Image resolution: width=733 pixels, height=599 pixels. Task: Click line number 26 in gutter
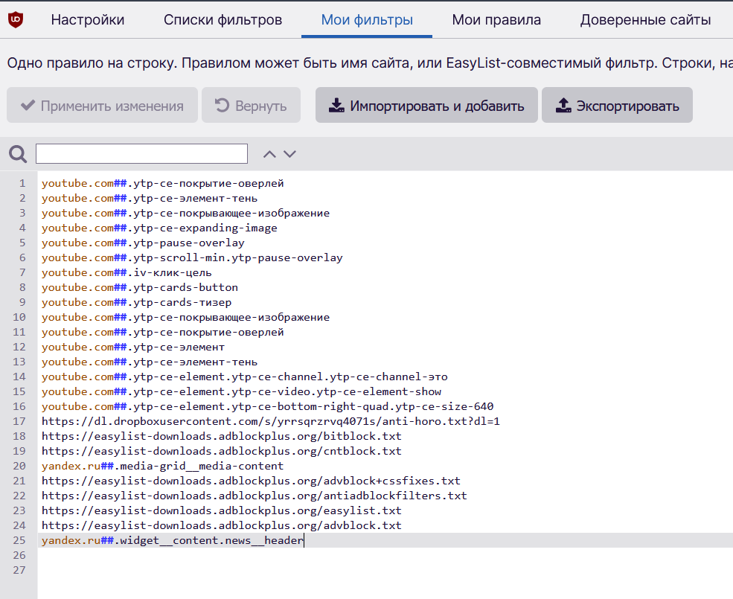(19, 556)
